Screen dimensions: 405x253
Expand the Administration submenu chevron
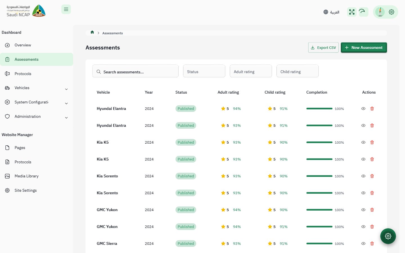tap(66, 118)
